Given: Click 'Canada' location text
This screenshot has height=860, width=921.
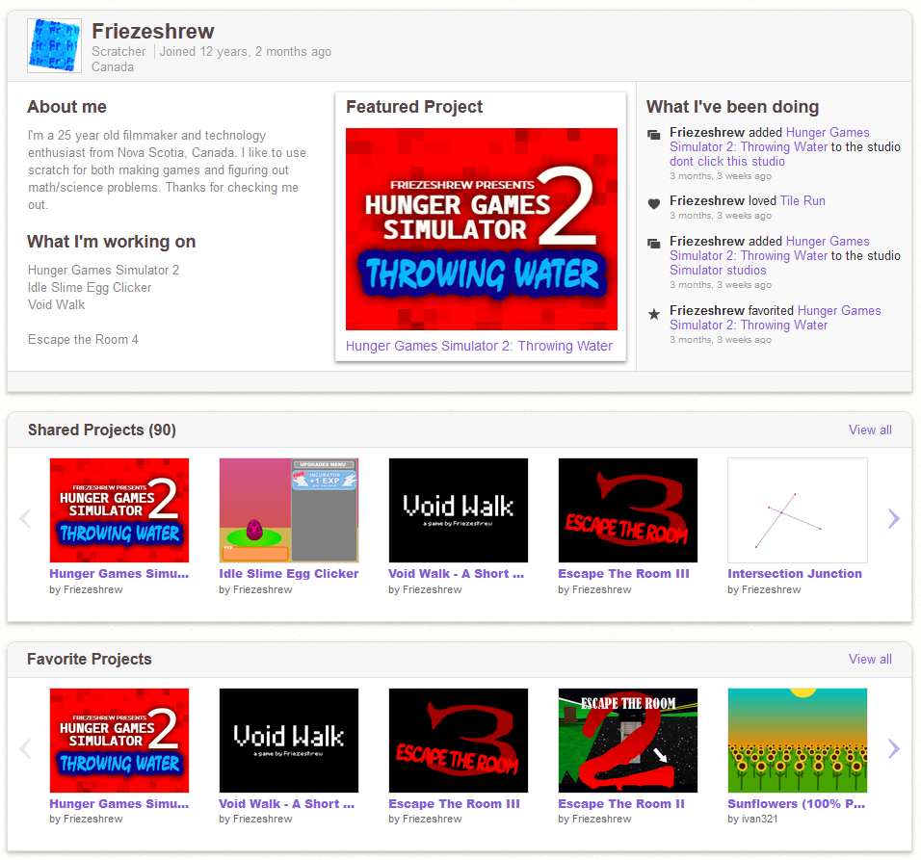Looking at the screenshot, I should tap(113, 66).
